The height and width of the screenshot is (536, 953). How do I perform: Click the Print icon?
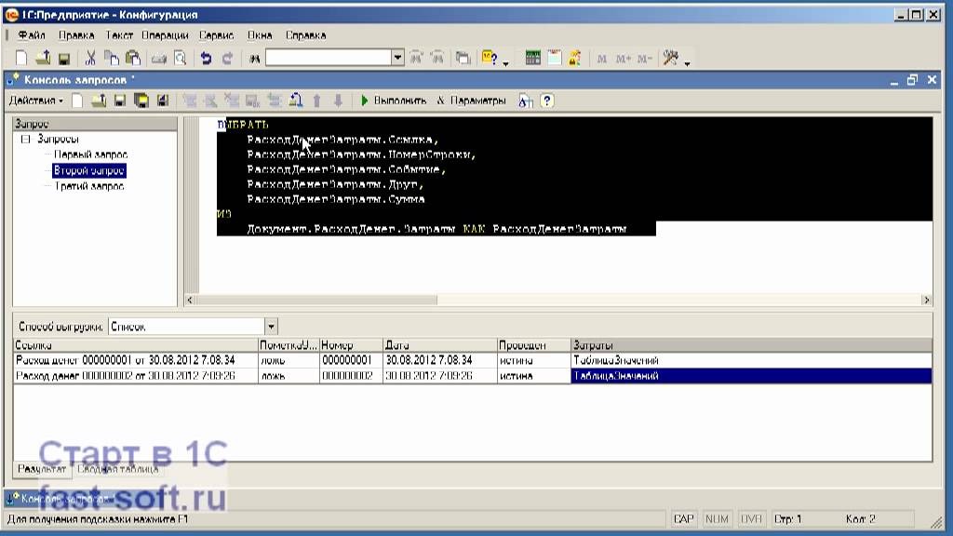coord(158,59)
